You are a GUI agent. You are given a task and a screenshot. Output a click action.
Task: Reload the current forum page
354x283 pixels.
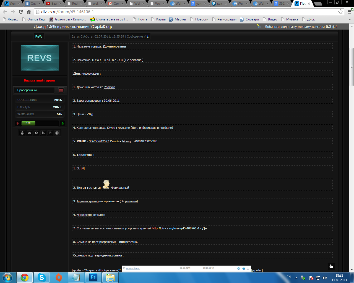pos(21,12)
